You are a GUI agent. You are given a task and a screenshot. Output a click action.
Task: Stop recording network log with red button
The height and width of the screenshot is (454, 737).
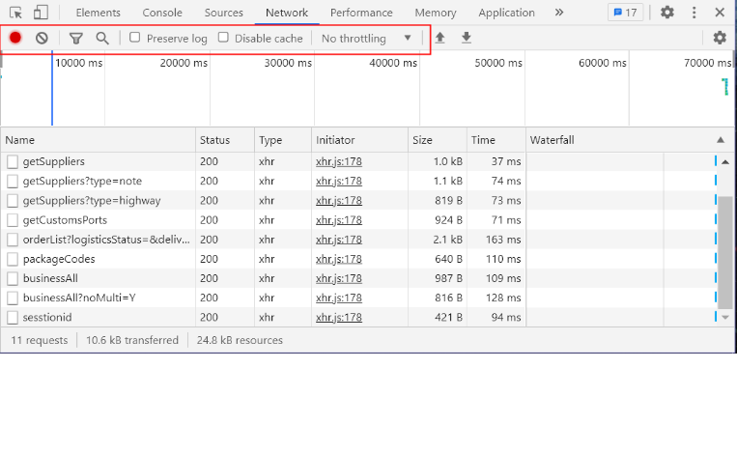tap(15, 38)
